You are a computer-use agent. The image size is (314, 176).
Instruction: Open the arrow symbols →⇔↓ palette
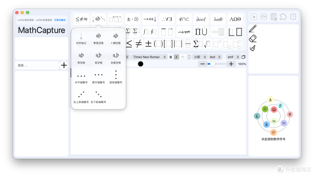tap(150, 19)
